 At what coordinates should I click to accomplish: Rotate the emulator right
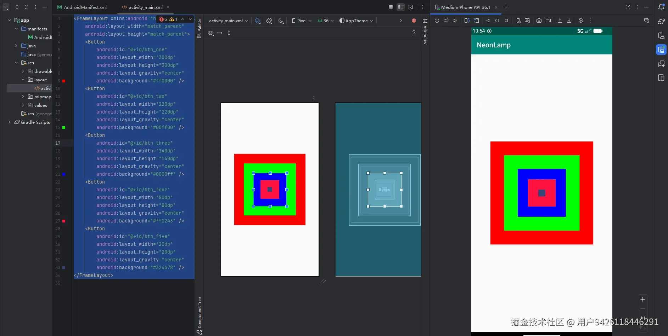476,21
